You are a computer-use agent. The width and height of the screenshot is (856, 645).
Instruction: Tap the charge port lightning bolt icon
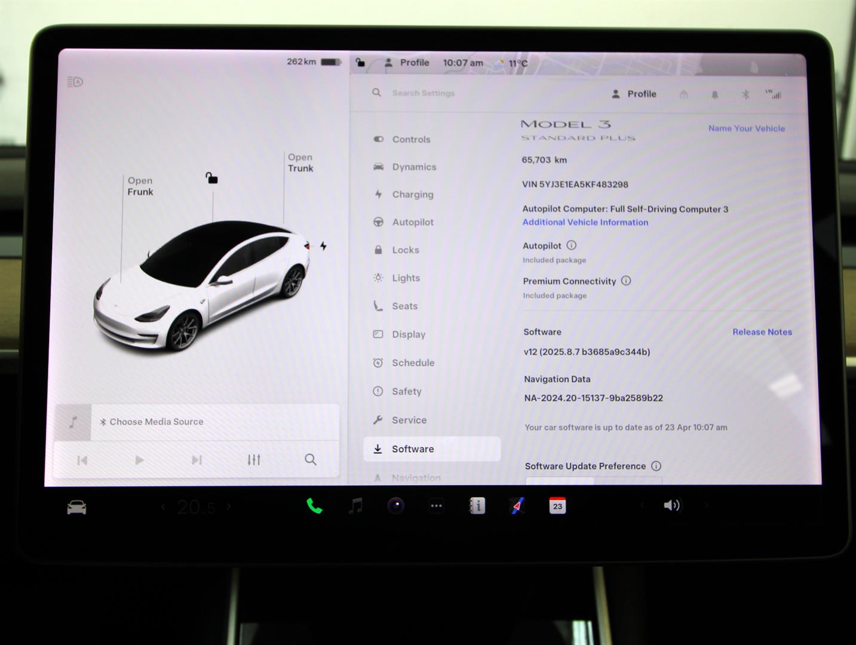click(323, 246)
